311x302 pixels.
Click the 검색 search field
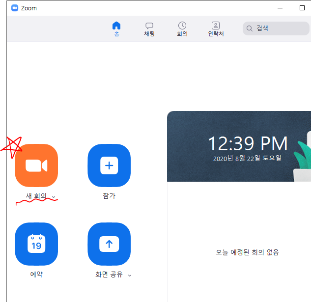[276, 28]
